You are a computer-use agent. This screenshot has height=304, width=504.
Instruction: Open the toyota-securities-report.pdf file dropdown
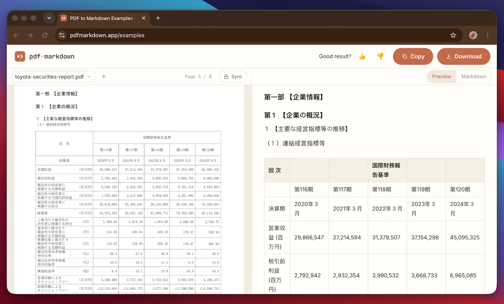(x=53, y=77)
